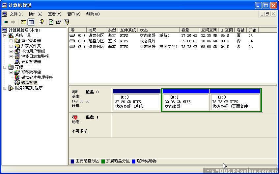This screenshot has height=174, width=279.
Task: Sort by the 空闲空间 column header
Action: [209, 30]
